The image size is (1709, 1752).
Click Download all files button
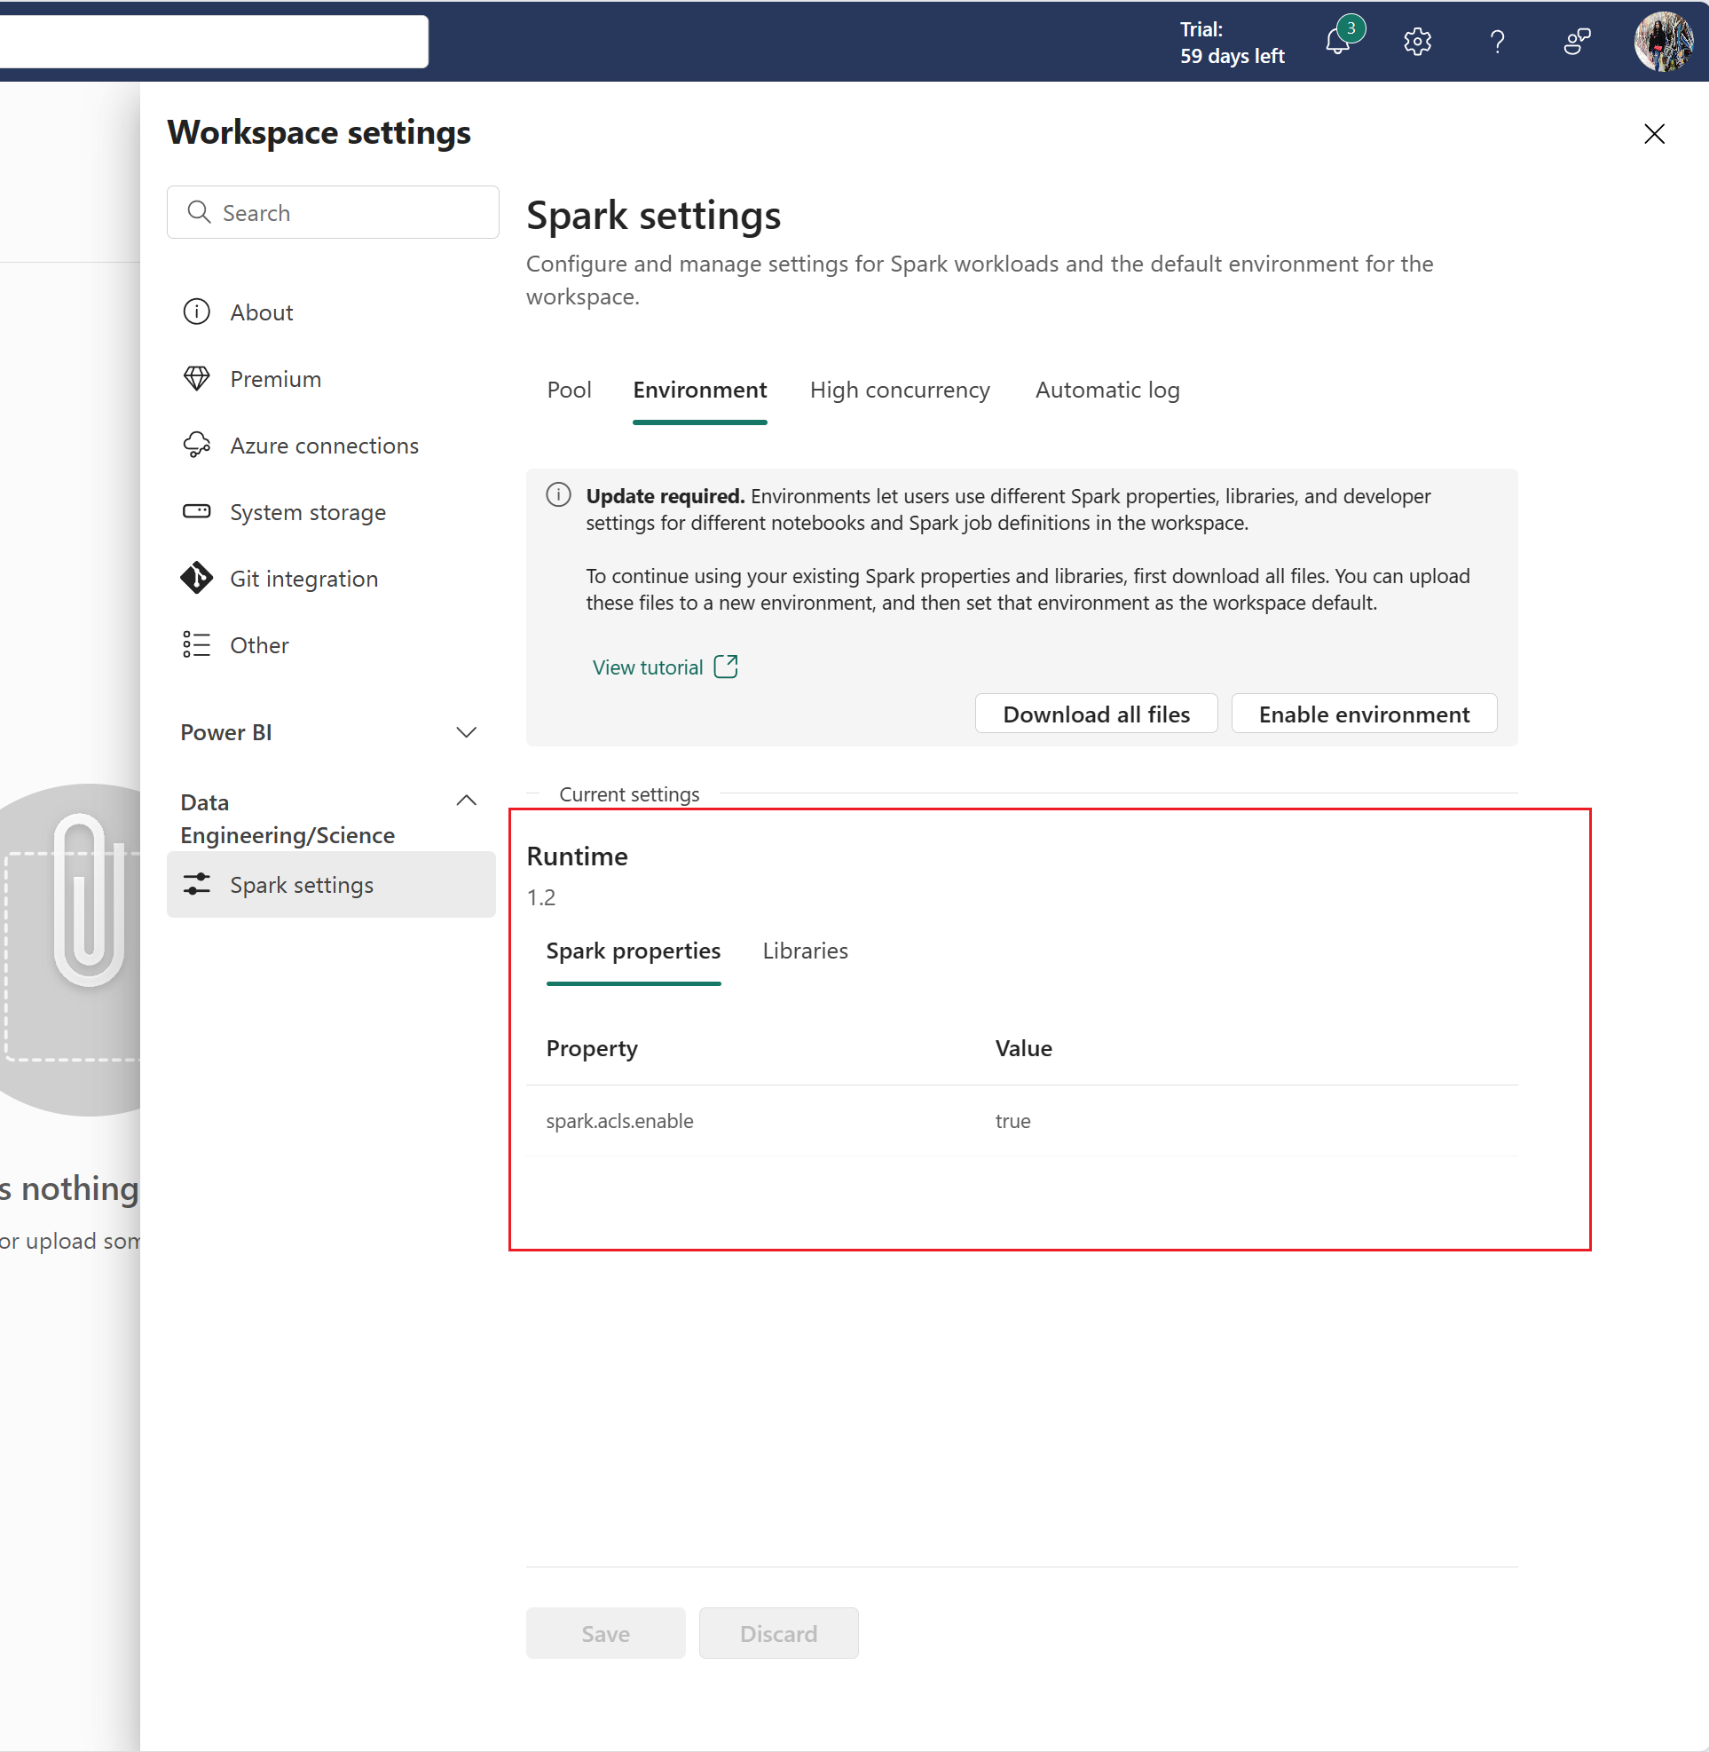(1097, 713)
